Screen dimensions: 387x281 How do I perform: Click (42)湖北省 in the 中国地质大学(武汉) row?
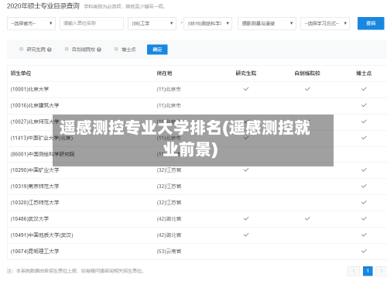point(169,235)
